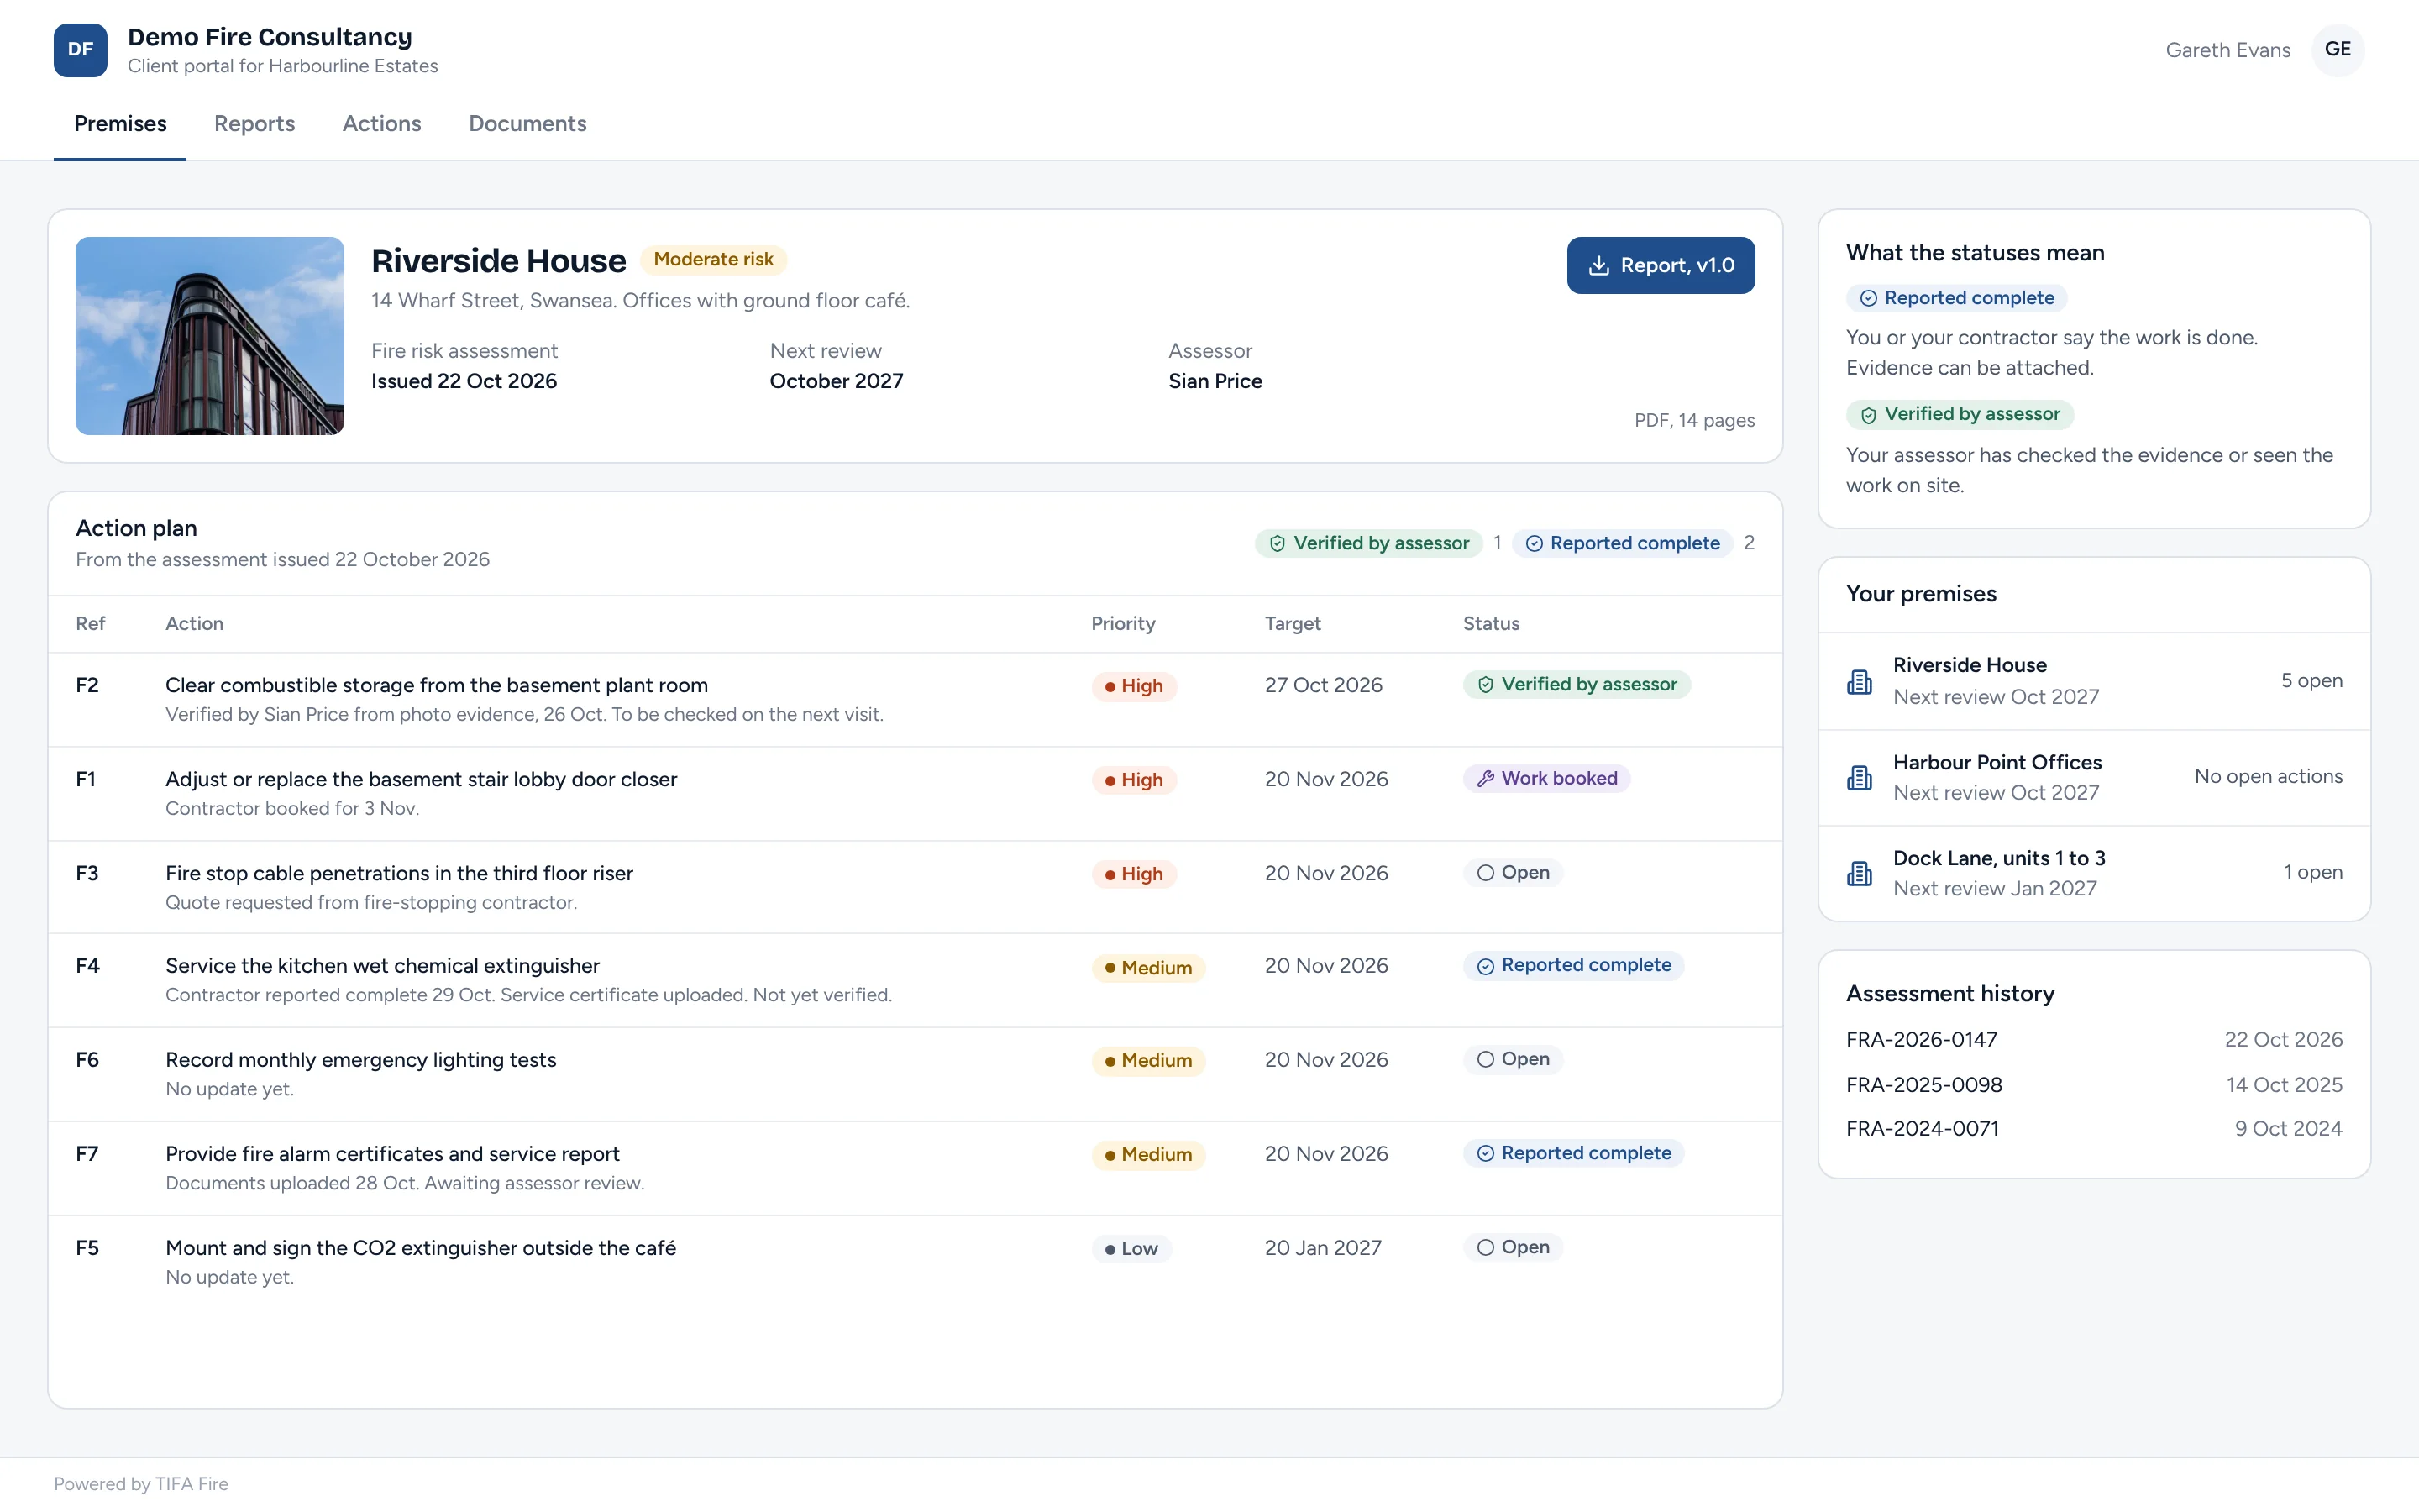Screen dimensions: 2419x1512
Task: Filter by Verified by assessor in Action plan header
Action: tap(1368, 543)
